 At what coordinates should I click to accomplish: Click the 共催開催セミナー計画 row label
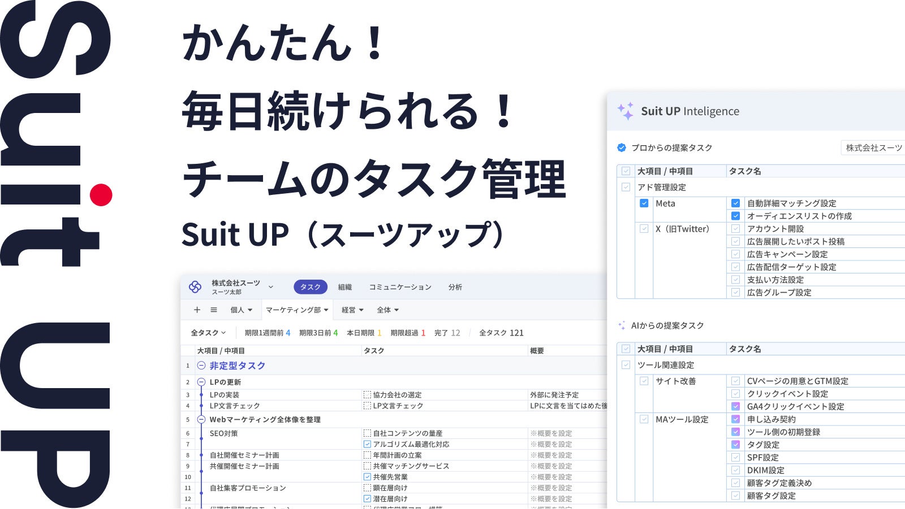(x=244, y=466)
